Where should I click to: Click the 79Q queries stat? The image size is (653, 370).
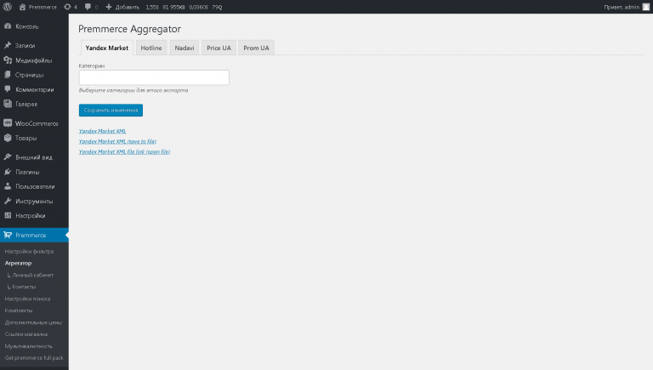coord(217,7)
